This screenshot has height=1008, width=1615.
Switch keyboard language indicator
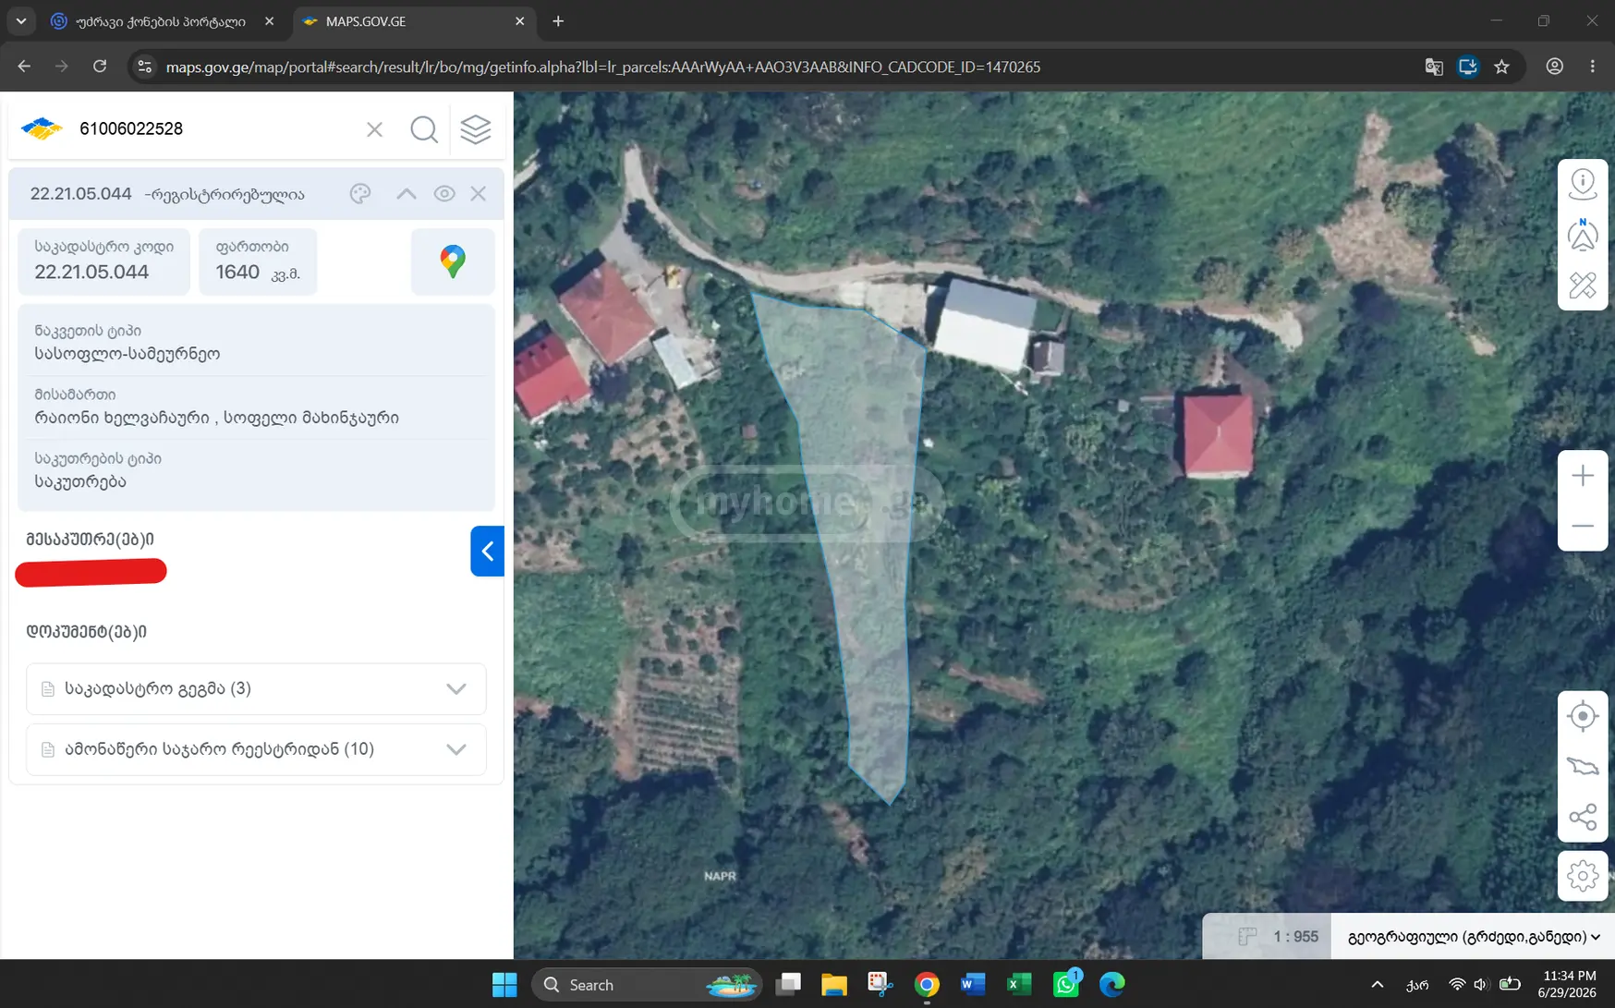(x=1416, y=985)
